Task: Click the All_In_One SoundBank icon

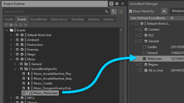Action: [146, 70]
